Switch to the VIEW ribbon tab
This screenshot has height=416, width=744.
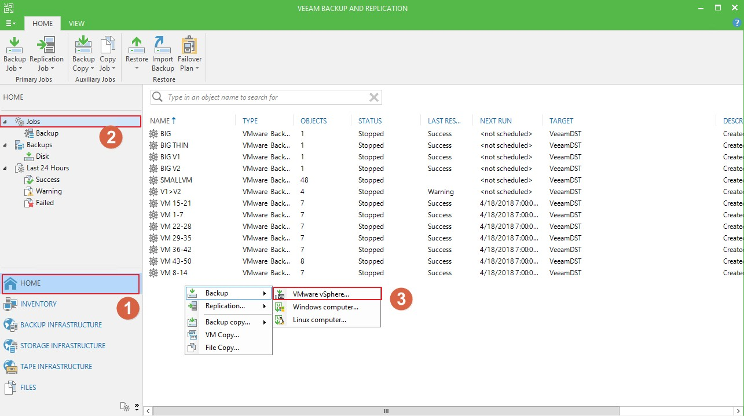coord(76,24)
